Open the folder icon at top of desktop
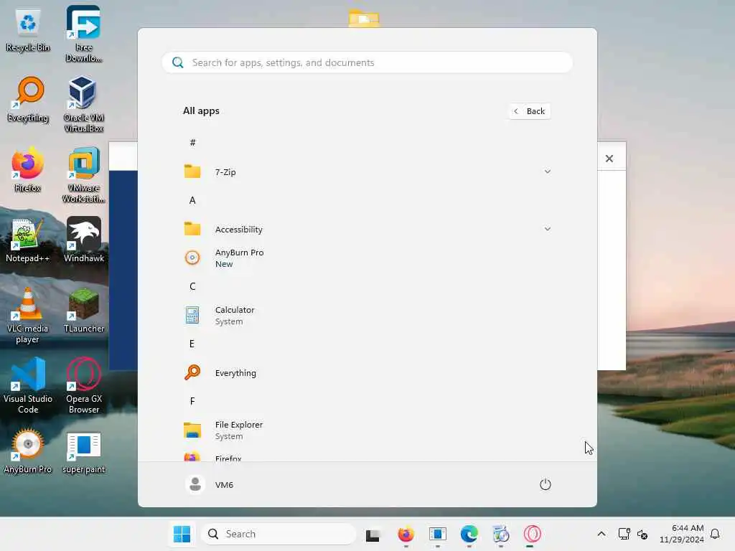The width and height of the screenshot is (735, 551). click(364, 18)
